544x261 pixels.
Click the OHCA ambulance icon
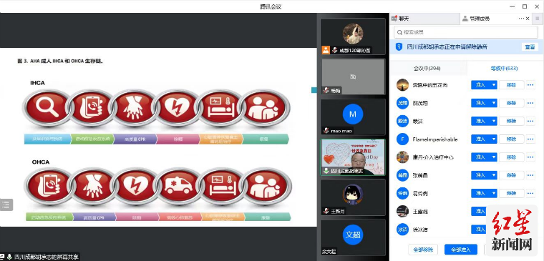(x=179, y=186)
